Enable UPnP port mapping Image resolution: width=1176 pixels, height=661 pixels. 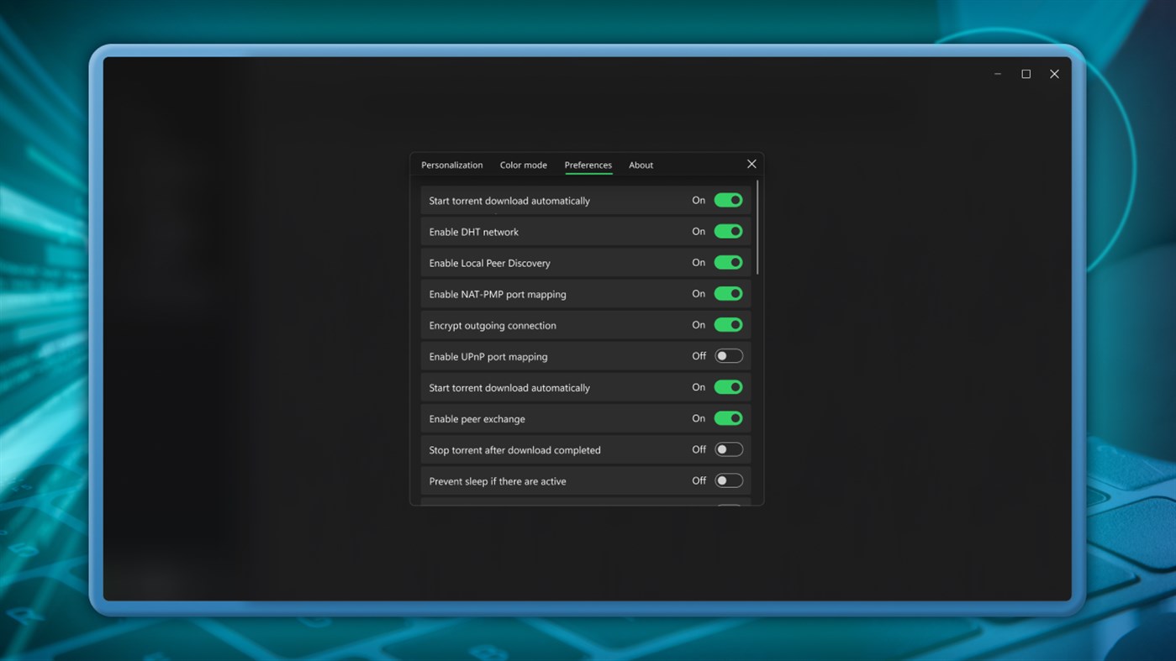[728, 355]
